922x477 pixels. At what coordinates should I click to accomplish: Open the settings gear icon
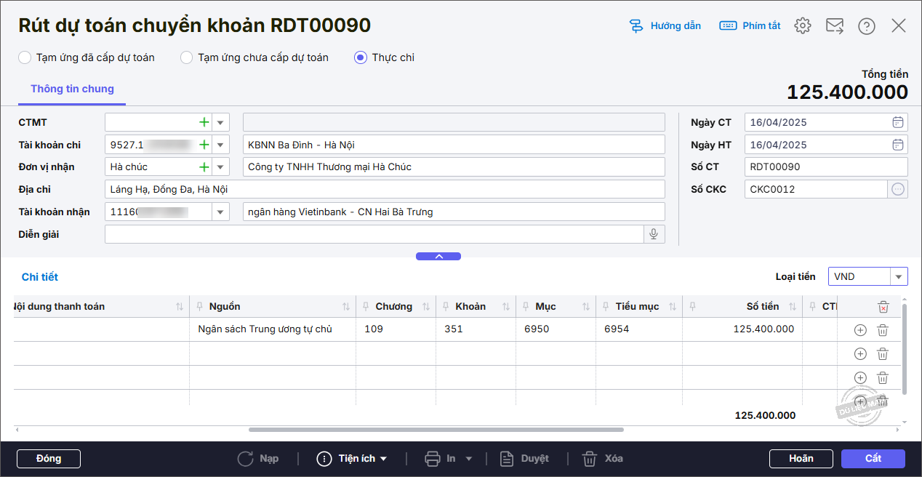point(802,26)
